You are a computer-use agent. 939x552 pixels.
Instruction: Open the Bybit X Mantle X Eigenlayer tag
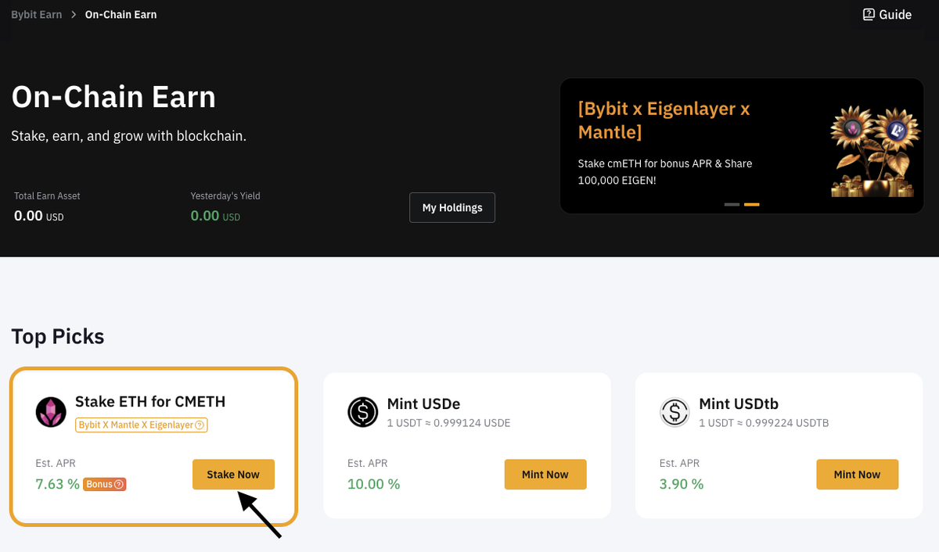point(142,425)
